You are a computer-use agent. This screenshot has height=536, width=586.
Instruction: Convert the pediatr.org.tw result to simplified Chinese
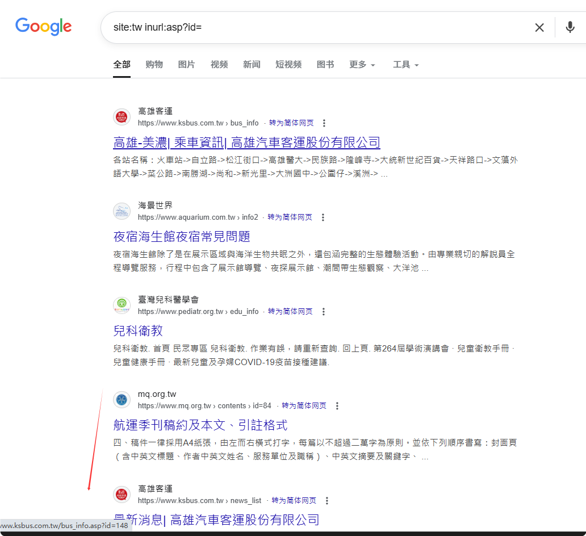290,311
